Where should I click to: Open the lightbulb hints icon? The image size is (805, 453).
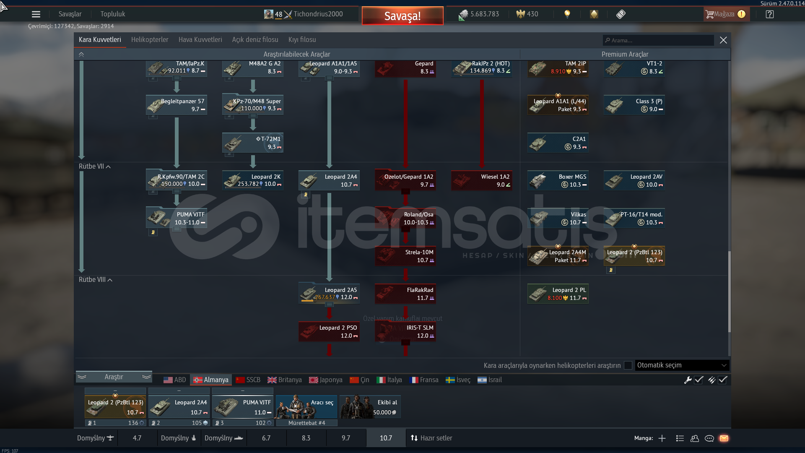pyautogui.click(x=567, y=14)
